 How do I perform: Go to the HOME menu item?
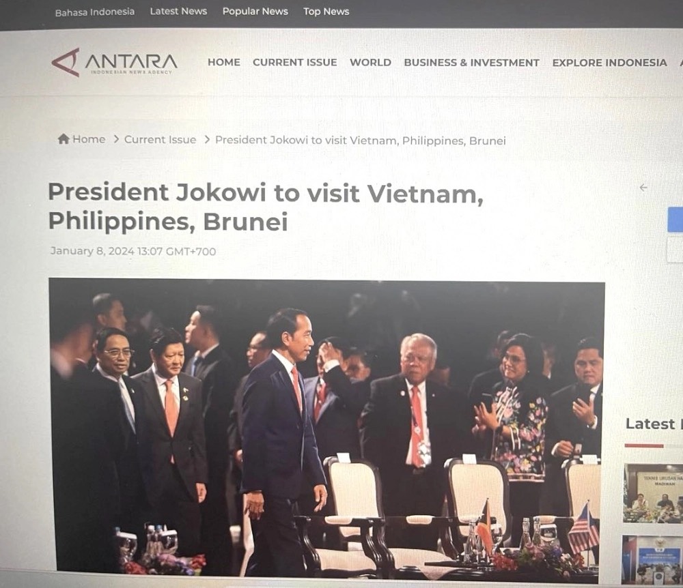point(224,62)
